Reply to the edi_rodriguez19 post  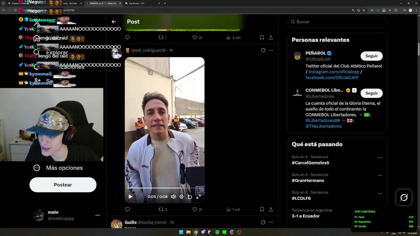pos(127,209)
